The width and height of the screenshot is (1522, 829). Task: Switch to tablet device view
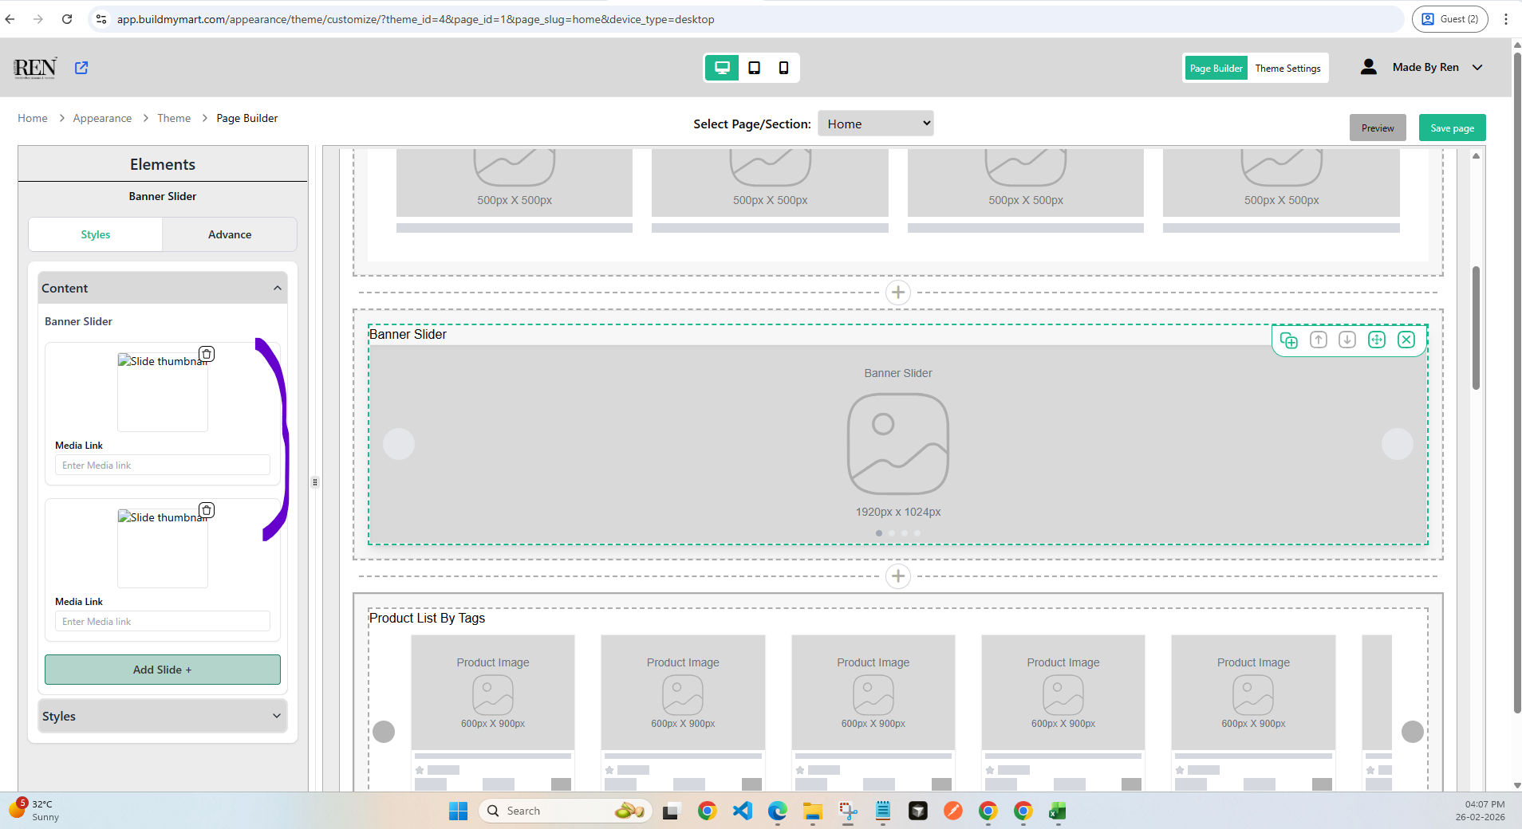[754, 68]
